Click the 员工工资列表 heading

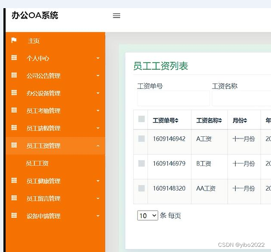point(161,66)
